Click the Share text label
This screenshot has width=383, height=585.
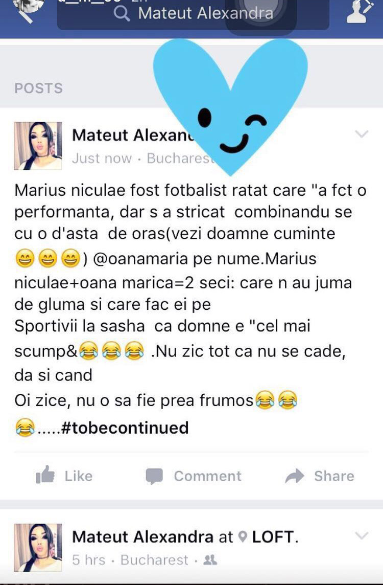tap(334, 476)
